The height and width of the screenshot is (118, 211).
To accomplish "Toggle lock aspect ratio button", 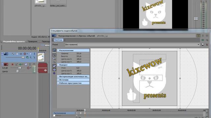I will [54, 66].
